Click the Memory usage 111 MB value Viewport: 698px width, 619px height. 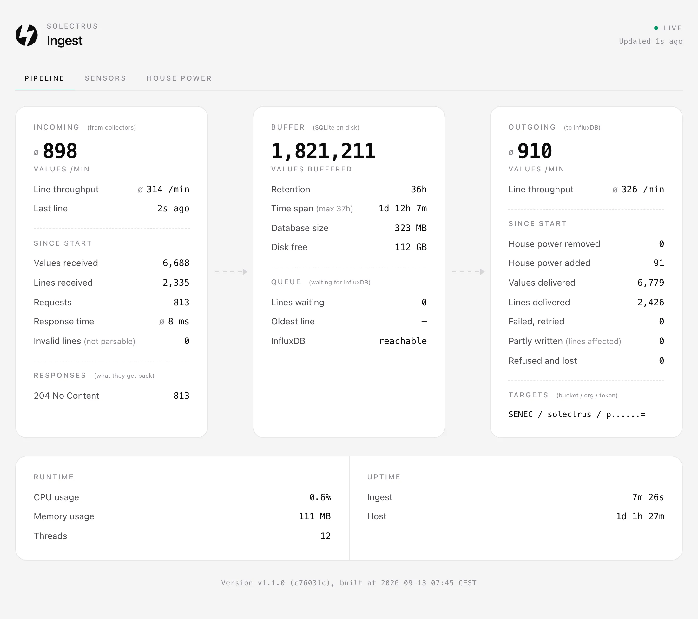[x=314, y=516]
